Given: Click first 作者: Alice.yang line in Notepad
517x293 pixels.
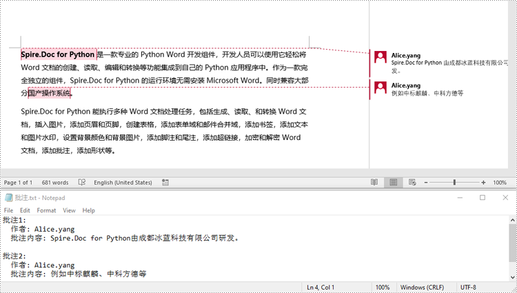Looking at the screenshot, I should tap(43, 229).
